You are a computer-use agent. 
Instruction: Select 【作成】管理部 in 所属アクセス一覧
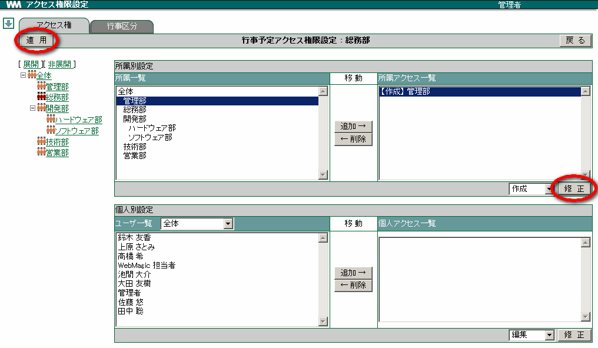pos(480,92)
